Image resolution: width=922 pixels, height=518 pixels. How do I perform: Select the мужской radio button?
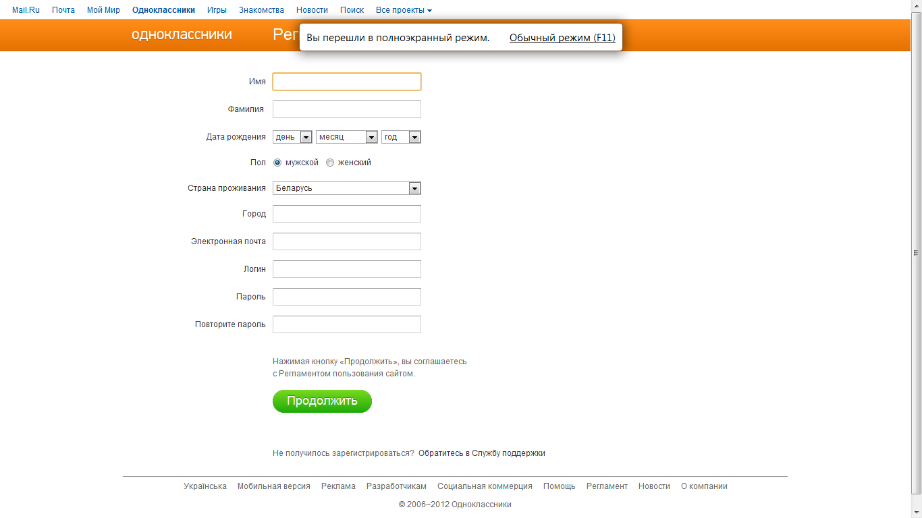277,163
